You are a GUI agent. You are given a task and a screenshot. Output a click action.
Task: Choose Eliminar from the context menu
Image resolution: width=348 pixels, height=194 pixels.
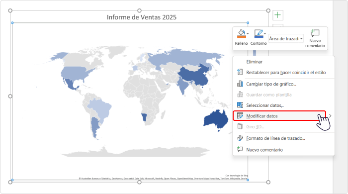click(254, 62)
